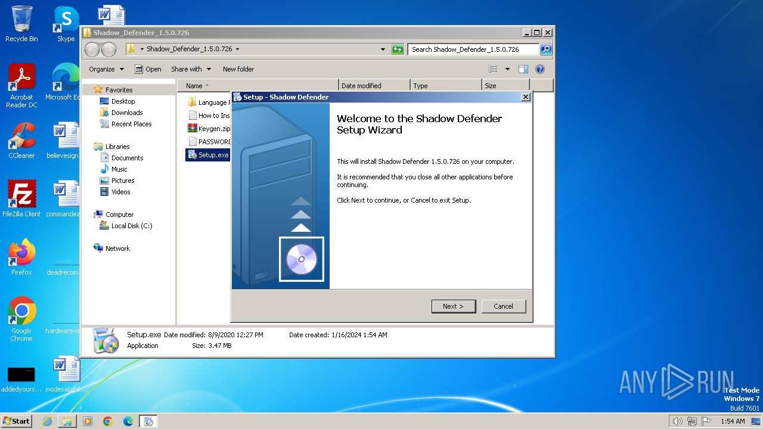Open the change view dropdown arrow
763x429 pixels.
507,69
